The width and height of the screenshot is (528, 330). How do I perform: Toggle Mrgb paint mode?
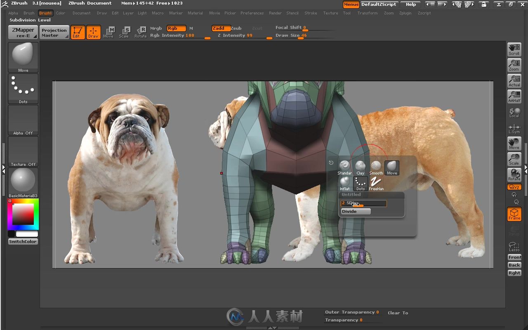tap(156, 28)
